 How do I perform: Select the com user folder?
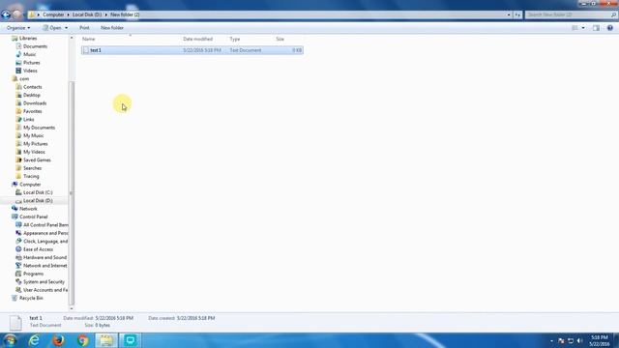[24, 79]
